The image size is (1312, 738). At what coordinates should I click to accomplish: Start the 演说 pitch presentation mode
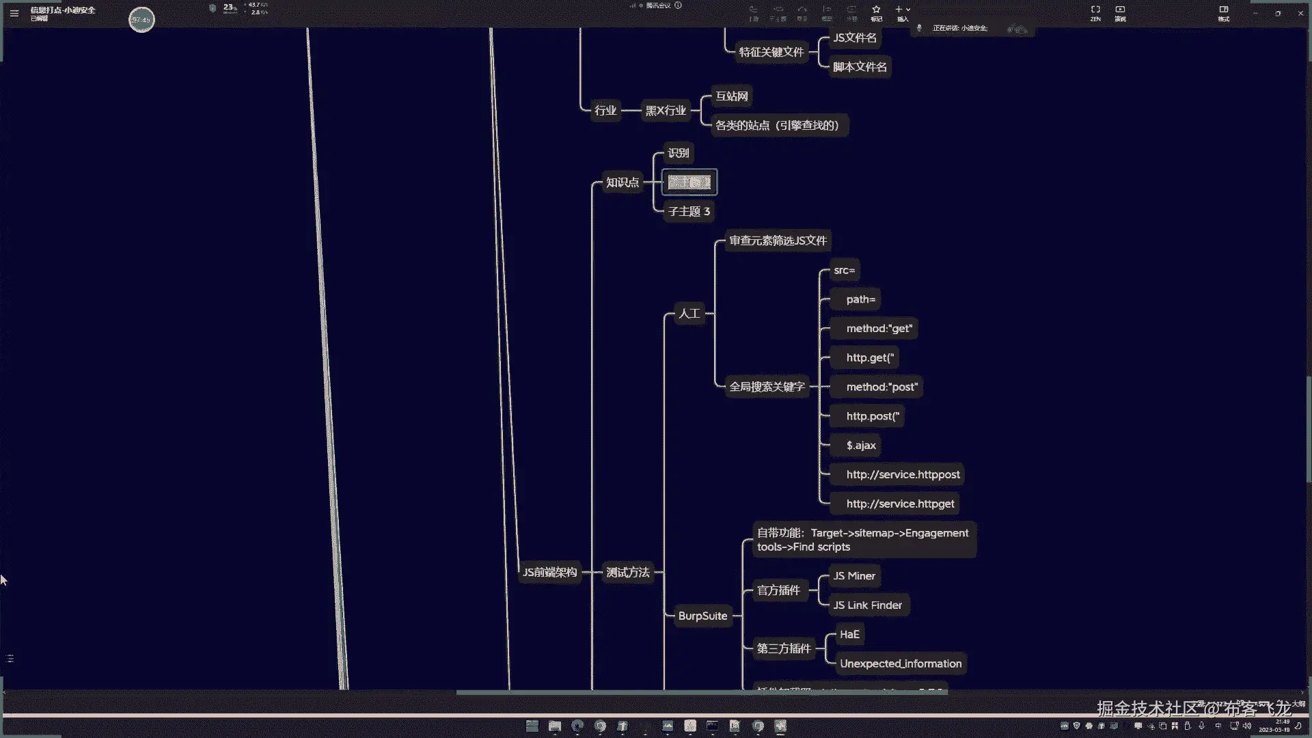point(1120,10)
